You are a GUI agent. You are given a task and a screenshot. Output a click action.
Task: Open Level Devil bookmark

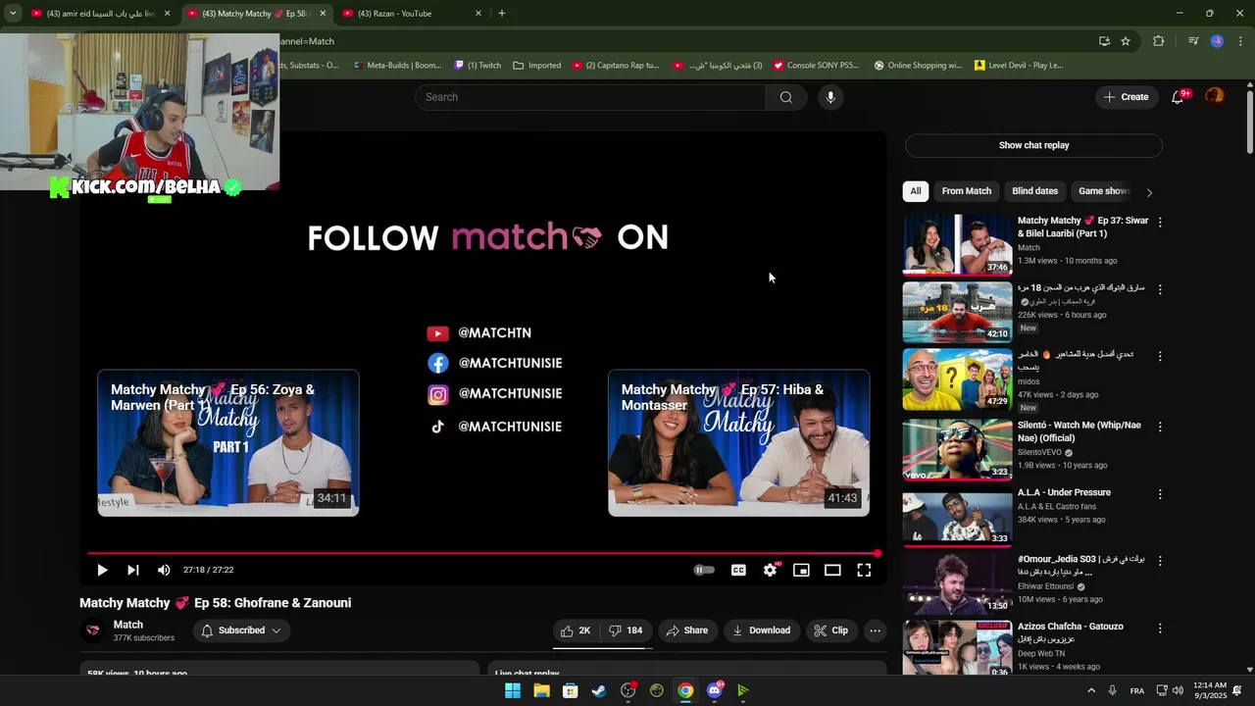tap(1019, 66)
